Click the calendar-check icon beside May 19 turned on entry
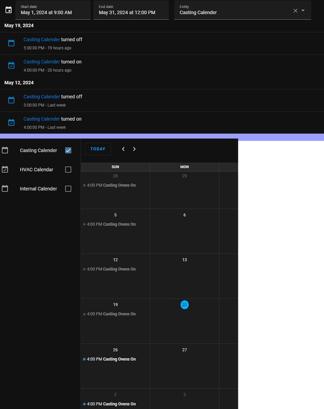 tap(11, 65)
